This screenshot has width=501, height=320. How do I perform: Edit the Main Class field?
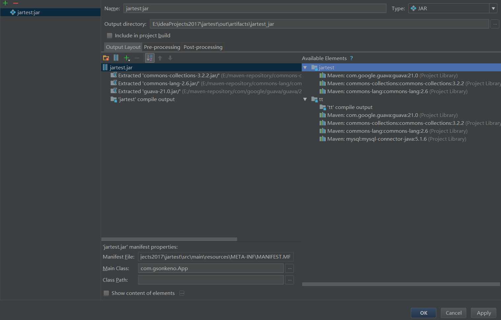(211, 268)
